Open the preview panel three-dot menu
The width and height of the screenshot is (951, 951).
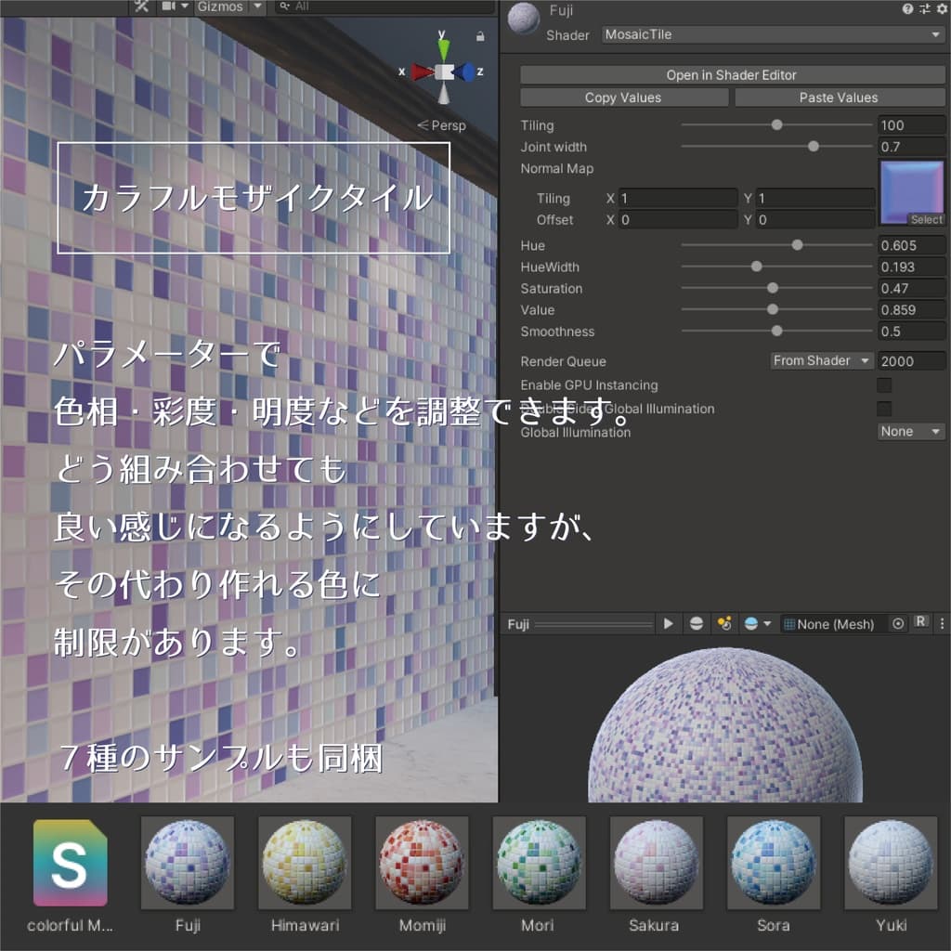[x=942, y=623]
